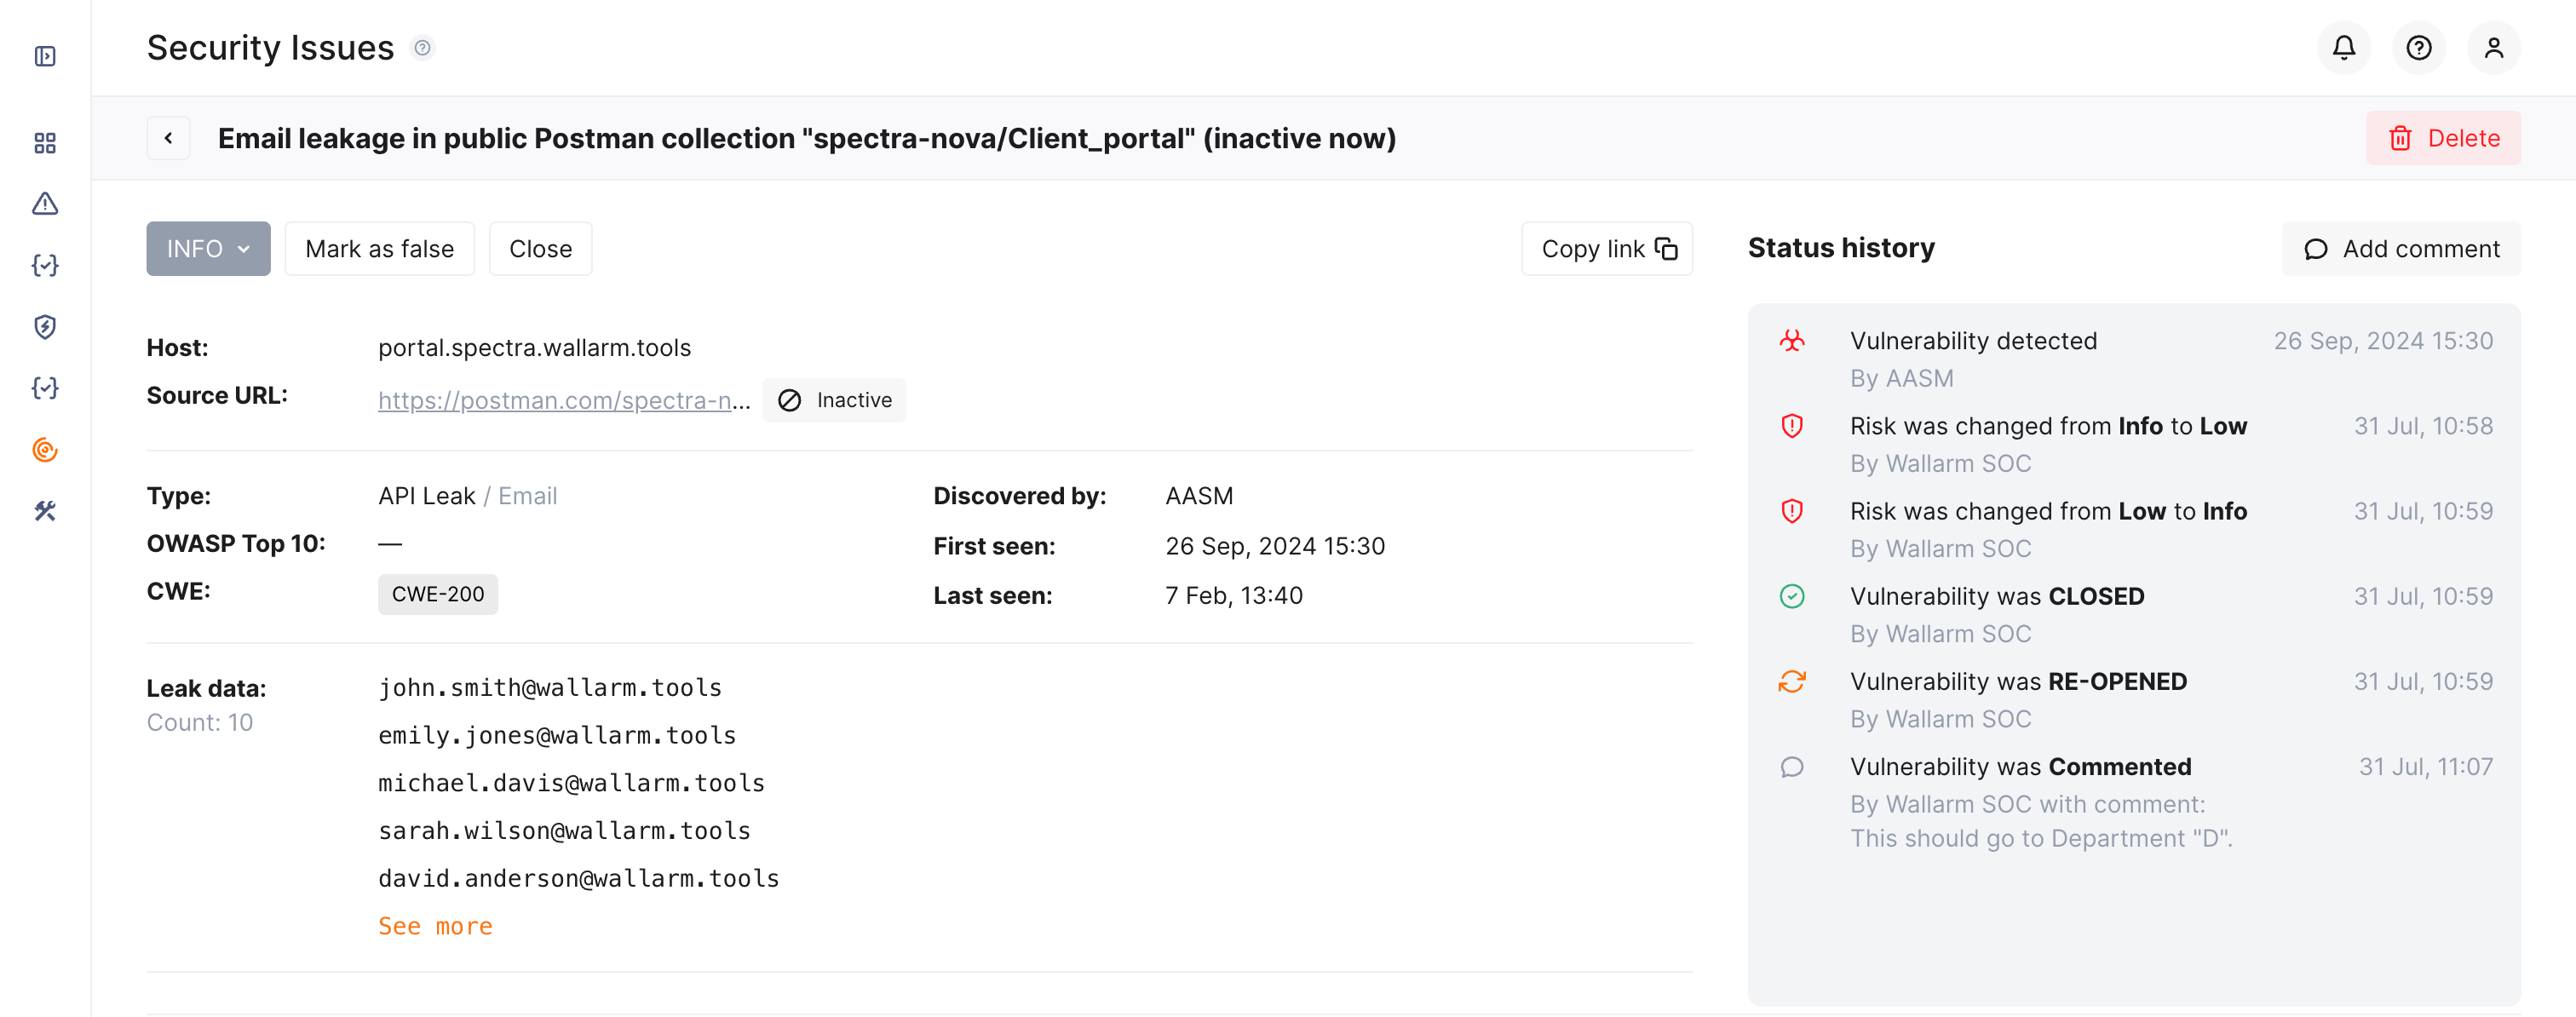Viewport: 2576px width, 1017px height.
Task: Open notifications bell
Action: (x=2343, y=48)
